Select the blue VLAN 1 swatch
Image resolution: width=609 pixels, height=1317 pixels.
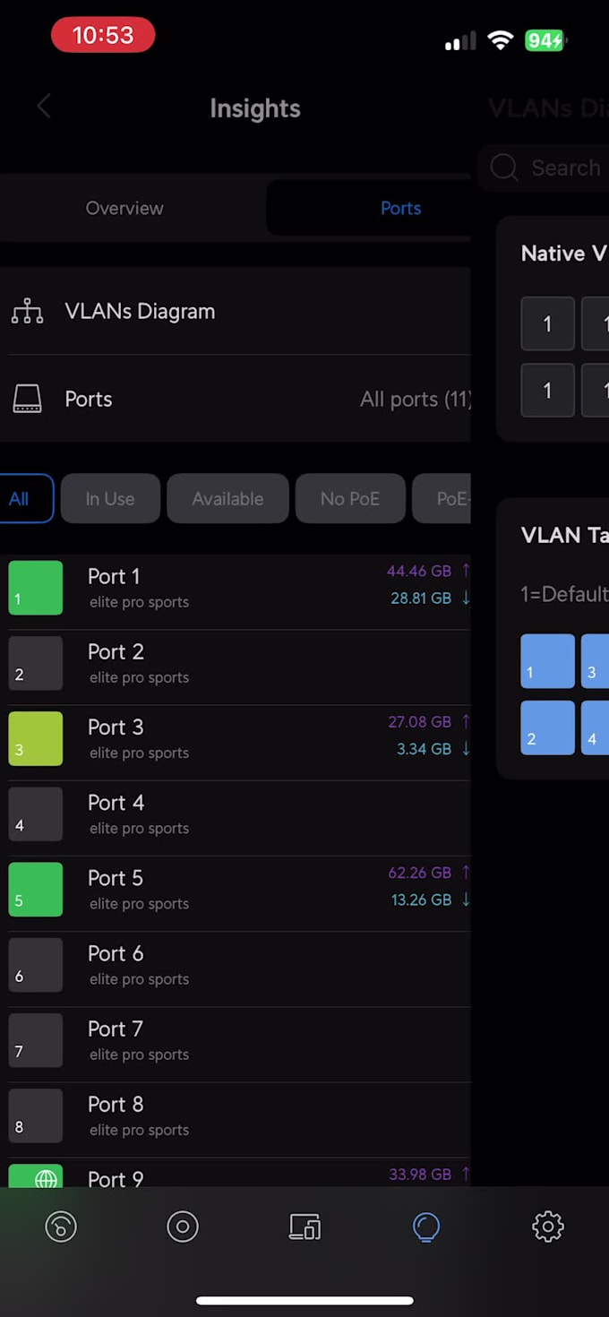click(x=547, y=661)
